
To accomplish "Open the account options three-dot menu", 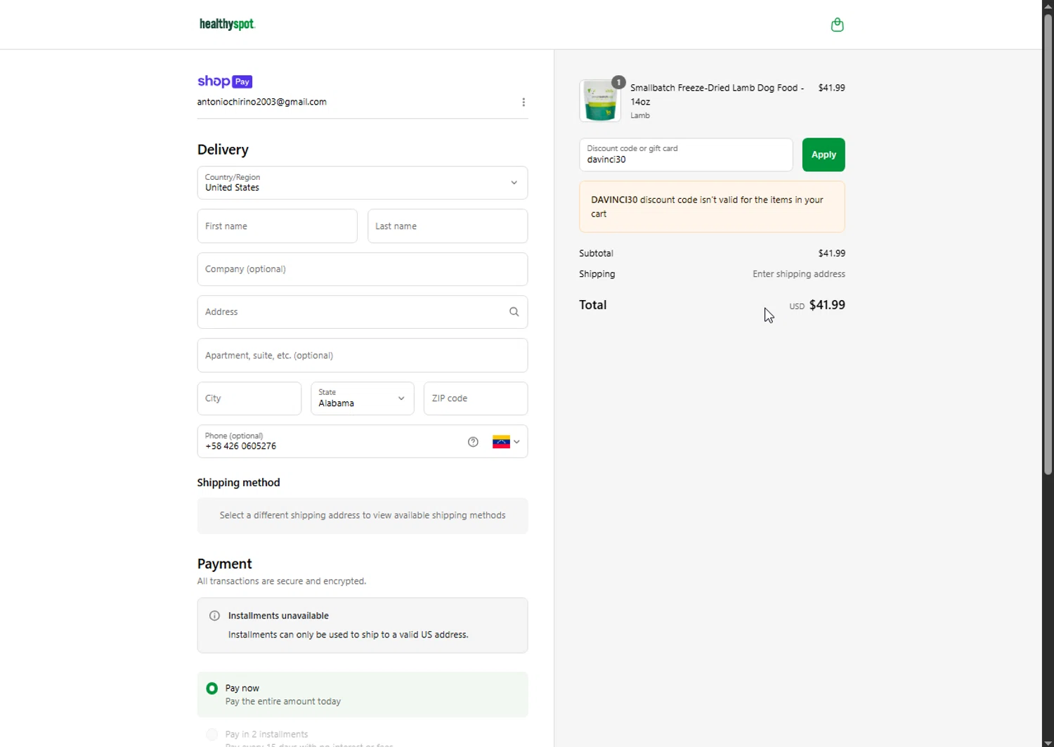I will click(523, 103).
